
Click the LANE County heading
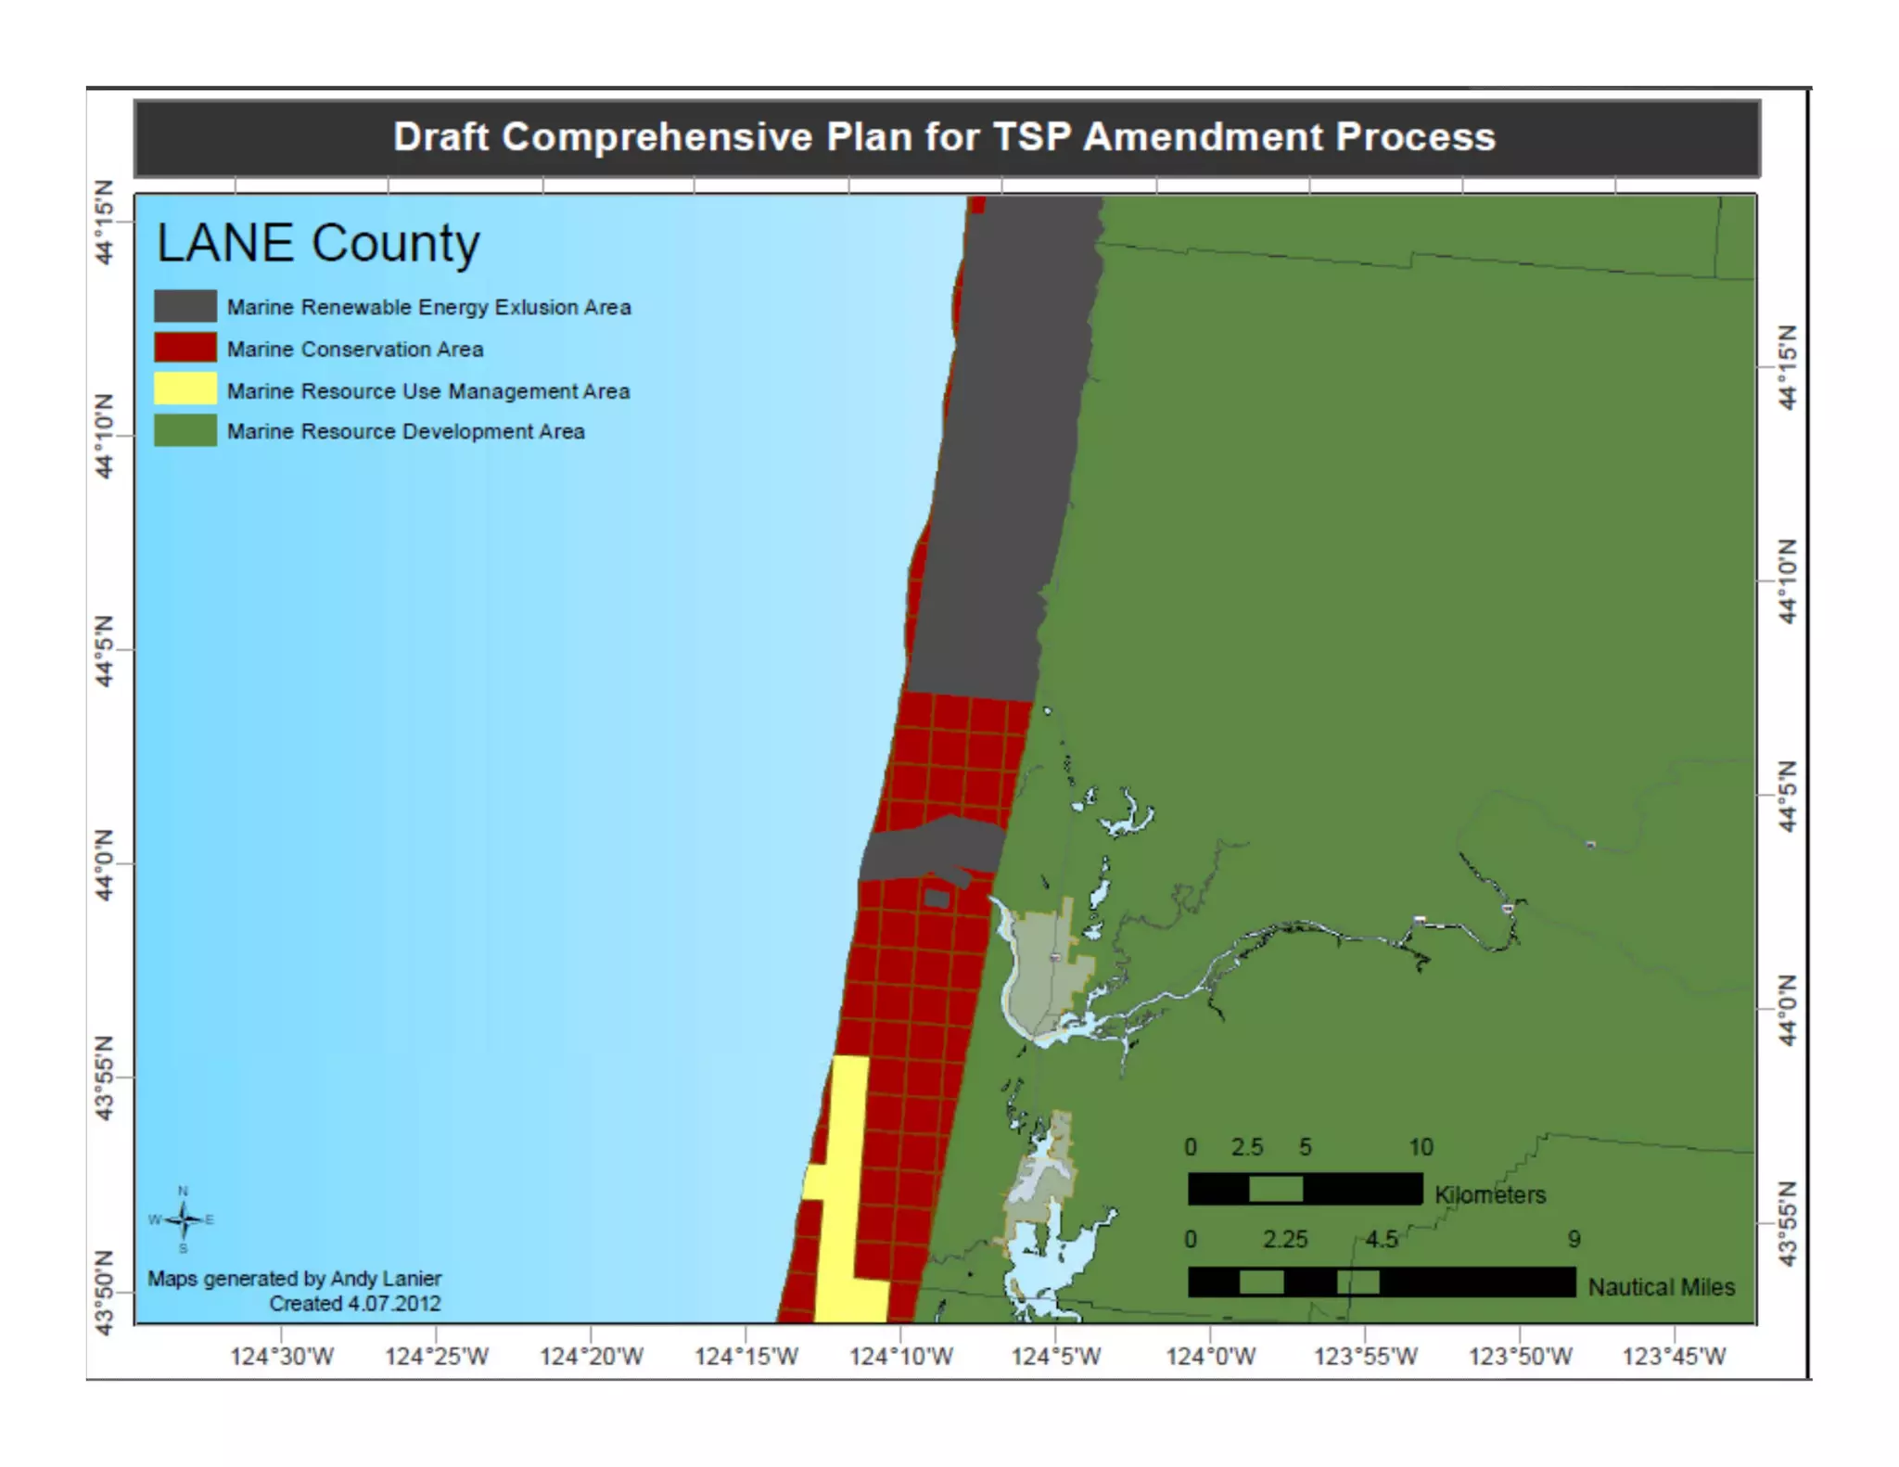click(318, 244)
